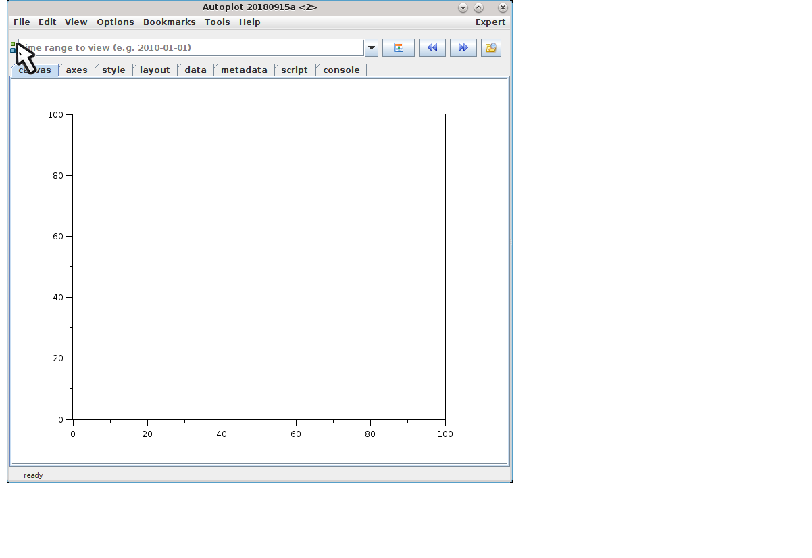Switch to the layout tab
The height and width of the screenshot is (558, 812).
[x=155, y=70]
